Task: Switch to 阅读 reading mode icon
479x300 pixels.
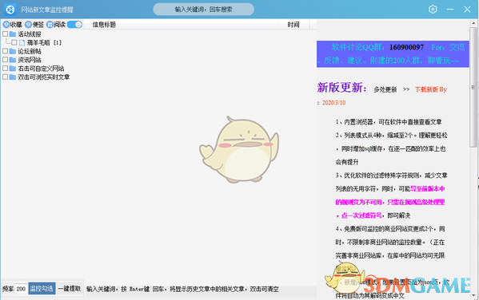Action: tap(50, 25)
